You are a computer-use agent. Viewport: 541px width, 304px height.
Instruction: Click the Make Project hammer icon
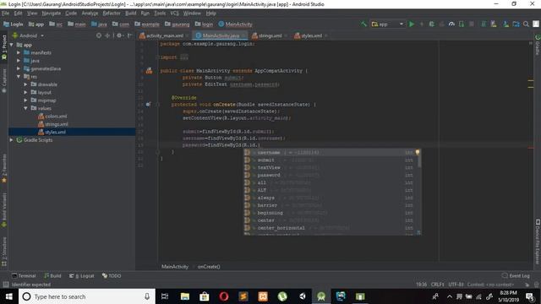[x=363, y=24]
